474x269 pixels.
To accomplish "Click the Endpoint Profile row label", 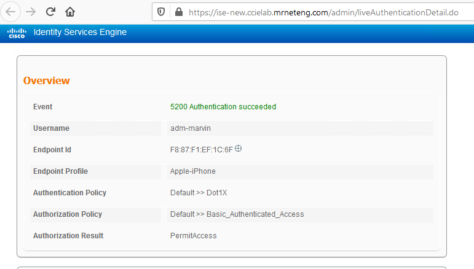I will coord(60,171).
